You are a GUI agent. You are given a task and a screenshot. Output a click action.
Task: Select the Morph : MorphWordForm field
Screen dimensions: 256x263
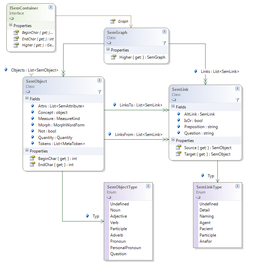click(x=61, y=125)
